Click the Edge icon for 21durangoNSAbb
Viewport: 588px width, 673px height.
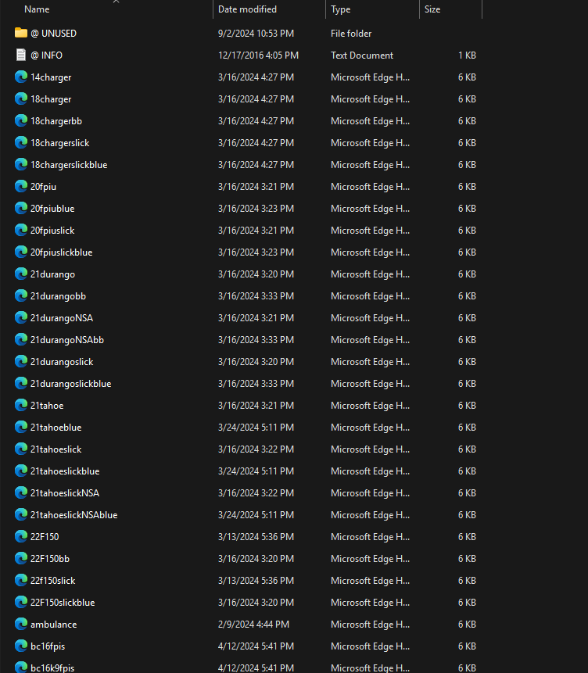(20, 339)
